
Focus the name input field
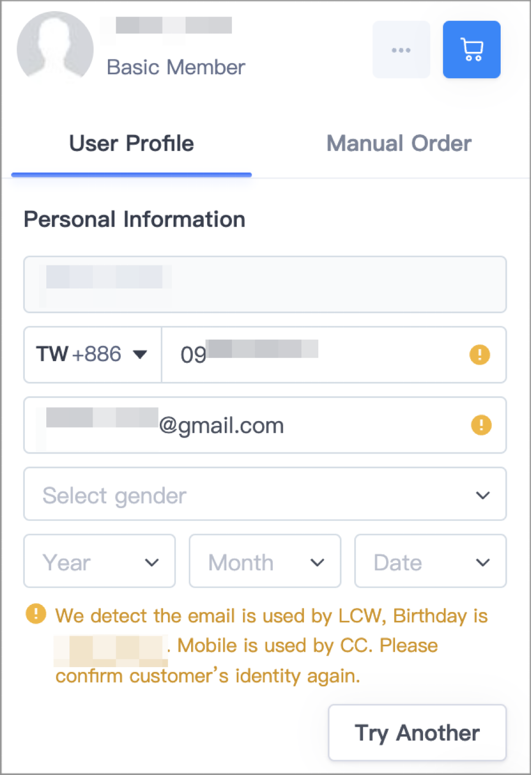265,285
